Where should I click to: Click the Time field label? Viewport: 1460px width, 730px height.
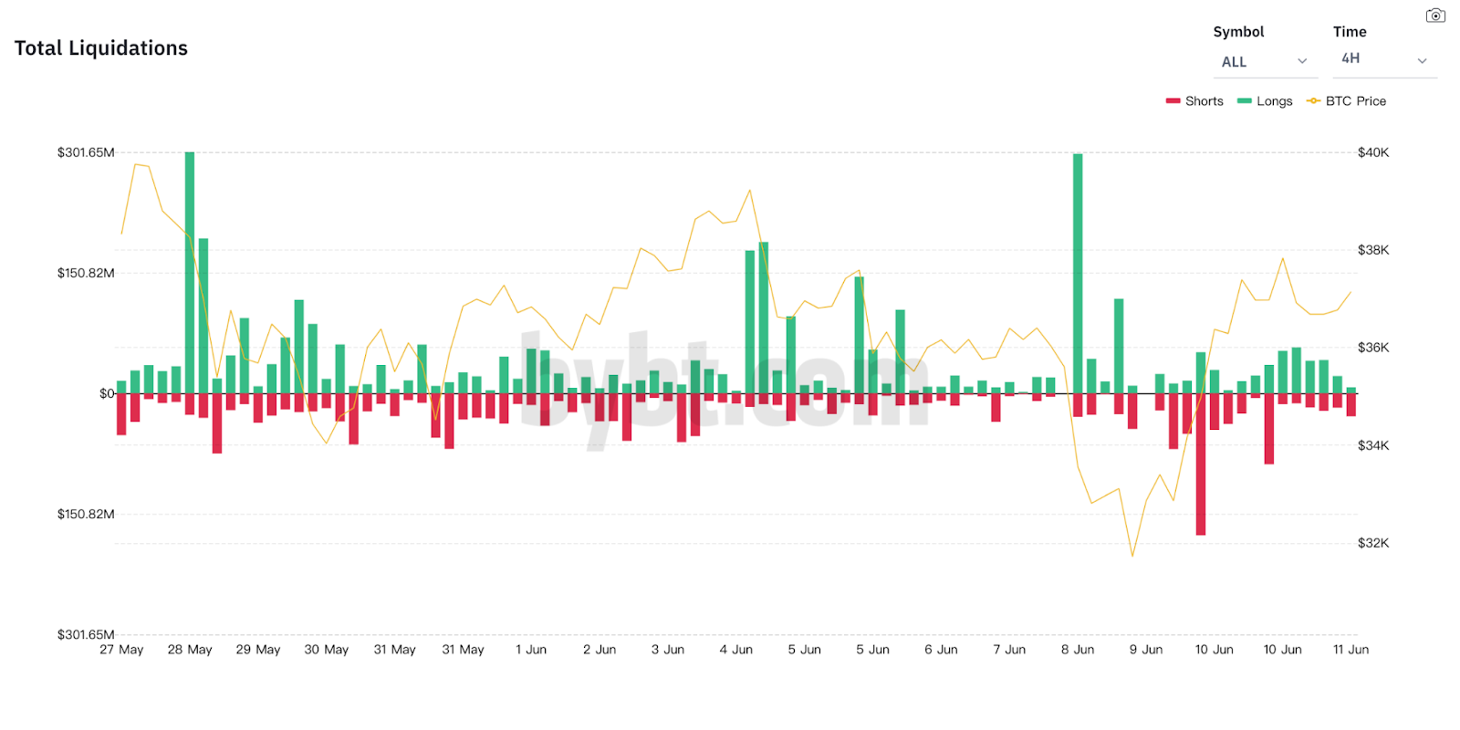1350,32
